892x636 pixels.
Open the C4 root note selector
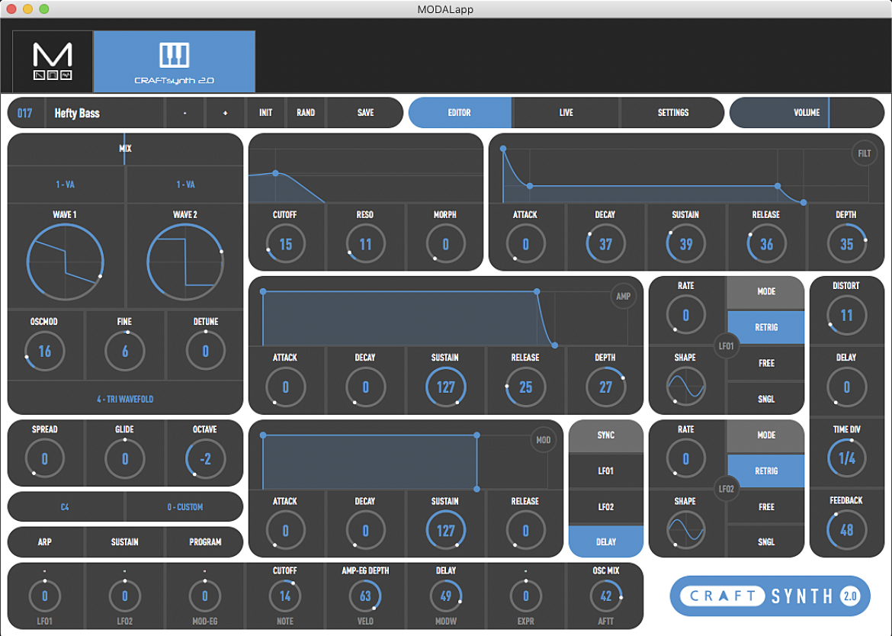pyautogui.click(x=65, y=506)
